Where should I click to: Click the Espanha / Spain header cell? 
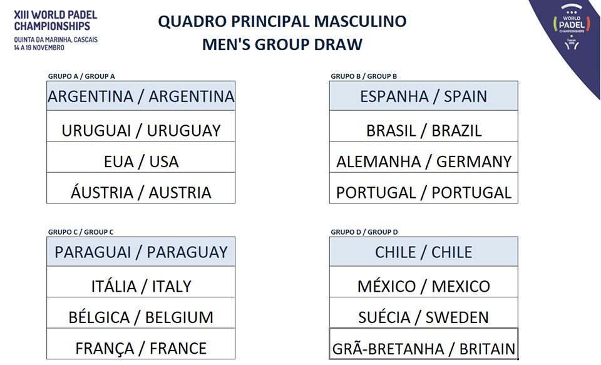click(x=423, y=96)
